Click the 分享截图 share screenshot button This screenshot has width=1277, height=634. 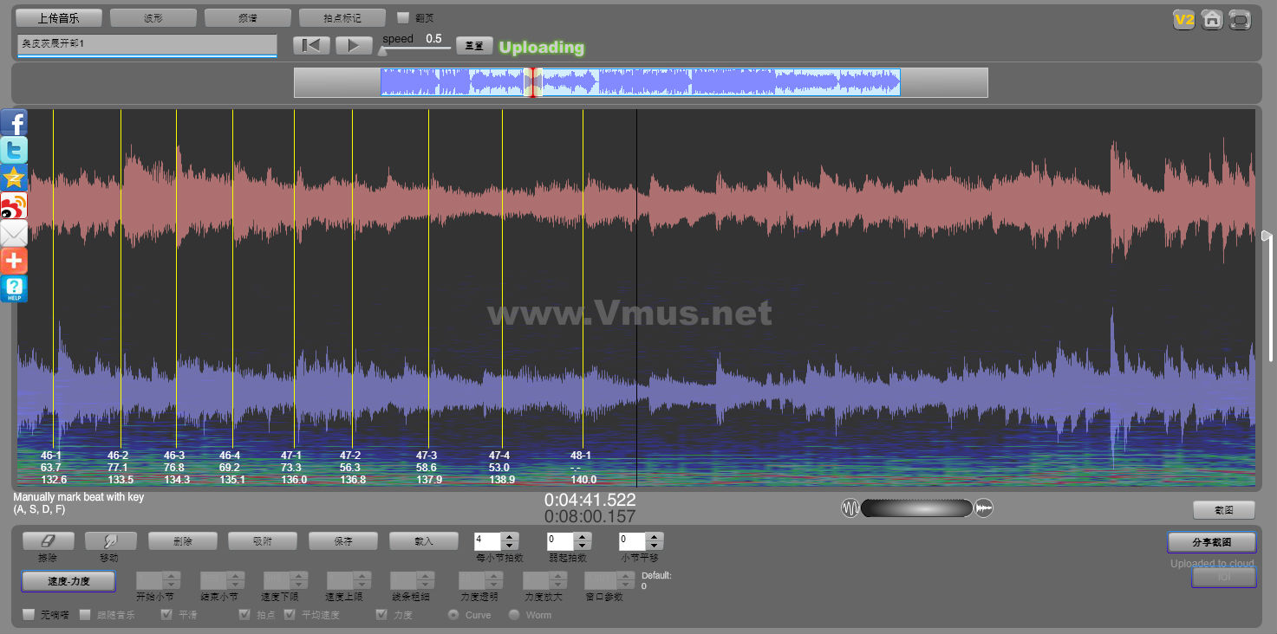coord(1211,542)
